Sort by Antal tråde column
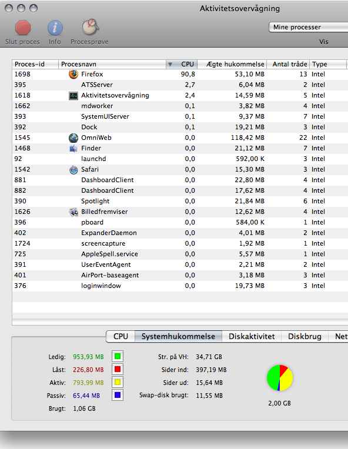The image size is (348, 449). (x=288, y=64)
